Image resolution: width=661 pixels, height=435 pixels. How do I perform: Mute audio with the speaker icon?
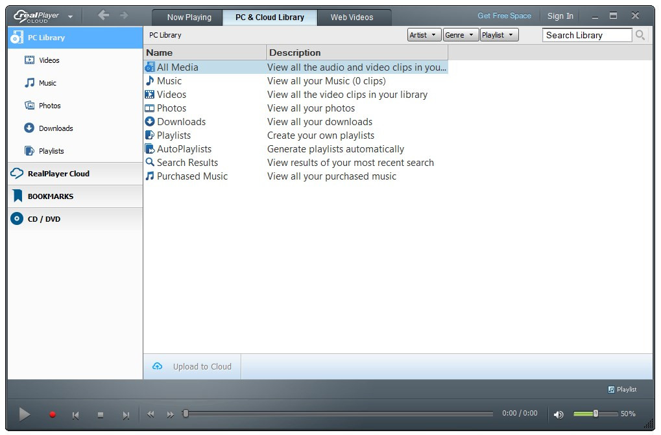pos(559,415)
